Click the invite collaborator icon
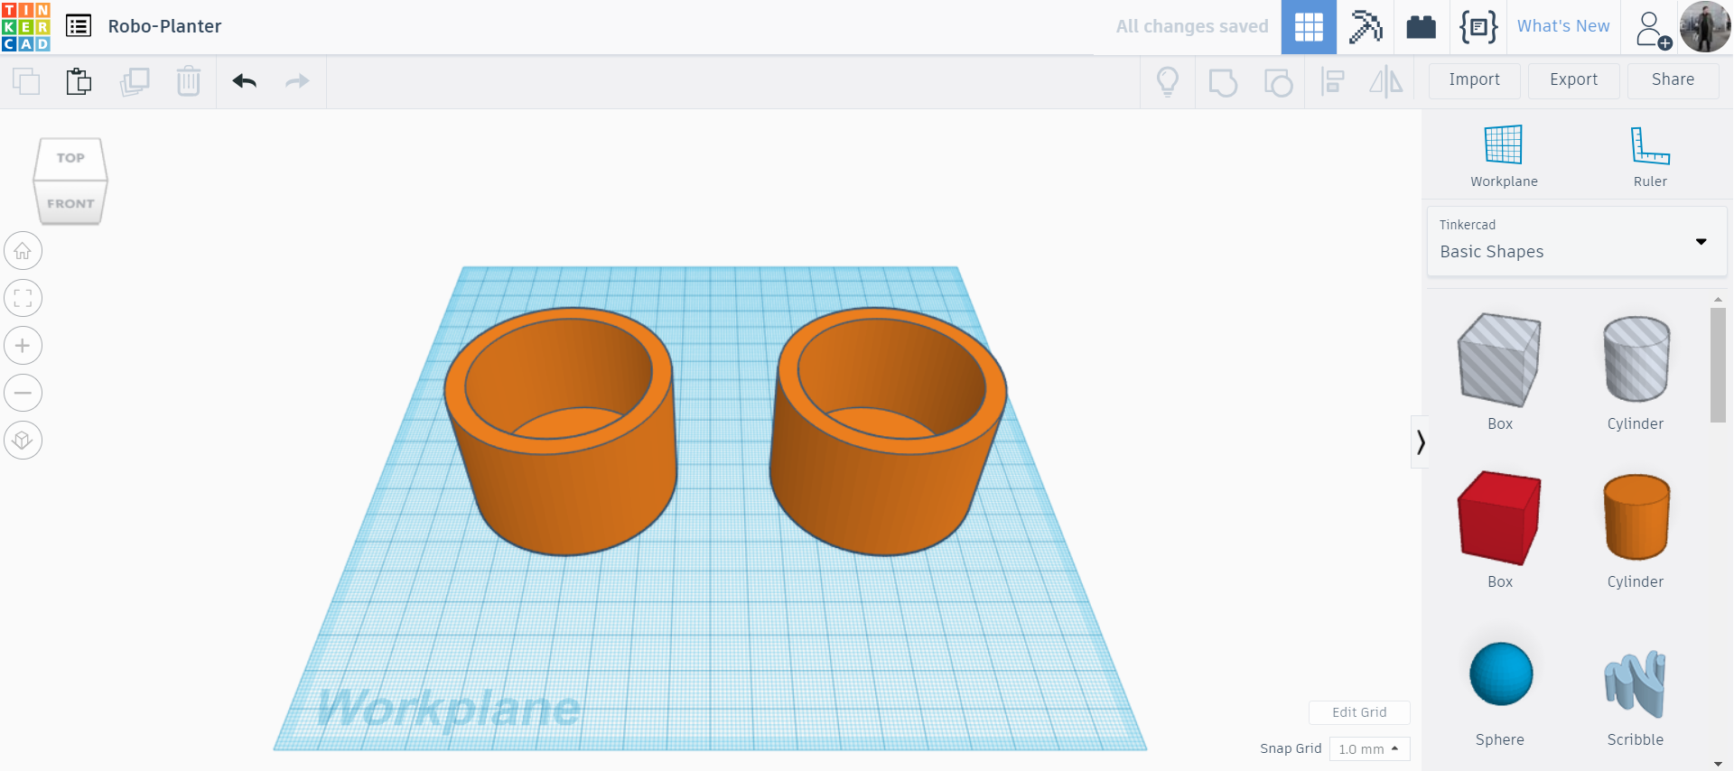This screenshot has height=771, width=1734. tap(1653, 29)
